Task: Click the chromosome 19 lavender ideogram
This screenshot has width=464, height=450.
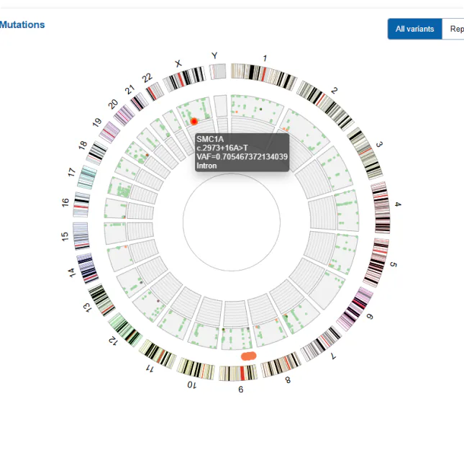Action: point(109,132)
